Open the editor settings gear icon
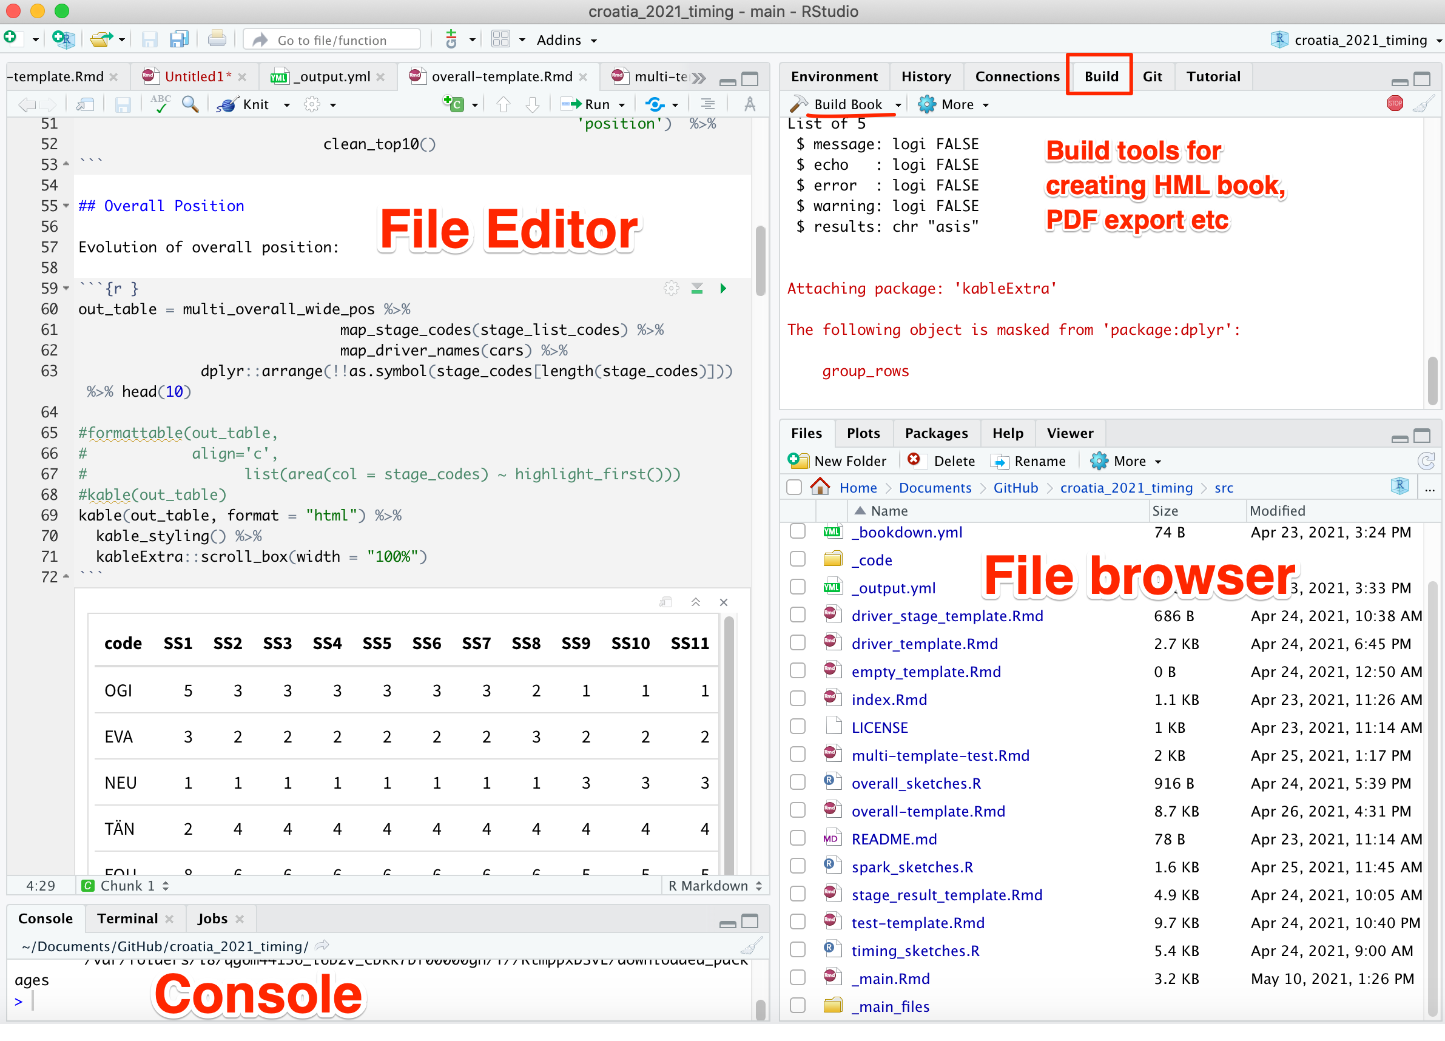Viewport: 1445px width, 1041px height. coord(312,104)
